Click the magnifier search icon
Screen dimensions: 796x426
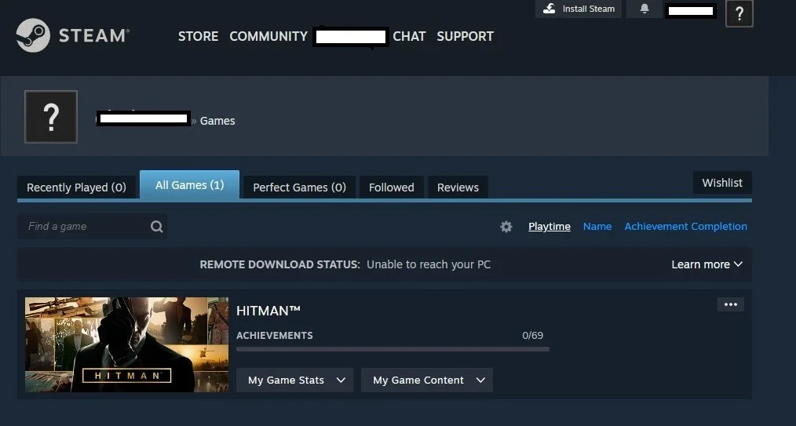[156, 227]
